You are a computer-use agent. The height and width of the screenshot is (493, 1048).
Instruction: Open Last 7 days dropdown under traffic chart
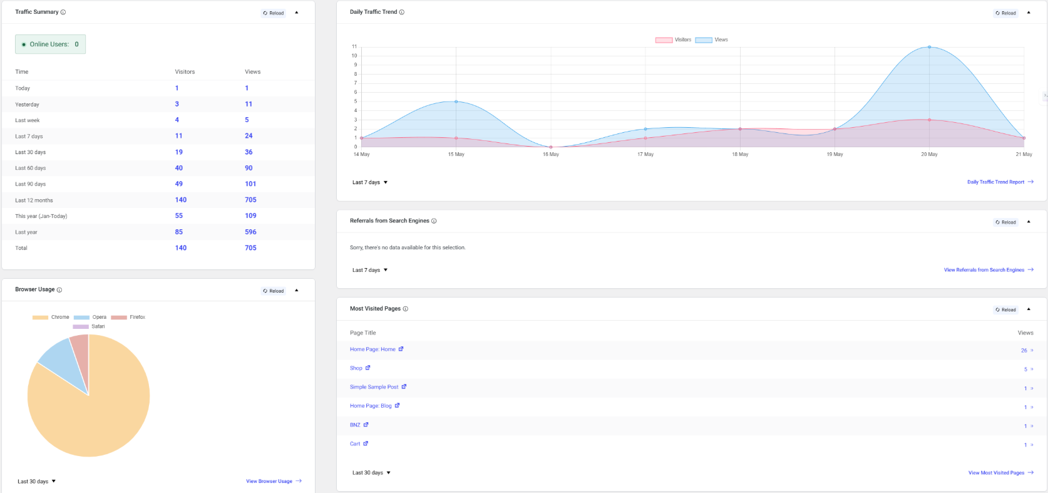click(370, 182)
